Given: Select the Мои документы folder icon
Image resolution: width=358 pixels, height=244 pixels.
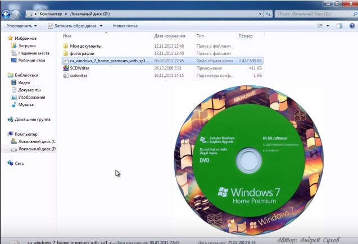Looking at the screenshot, I should (x=66, y=46).
